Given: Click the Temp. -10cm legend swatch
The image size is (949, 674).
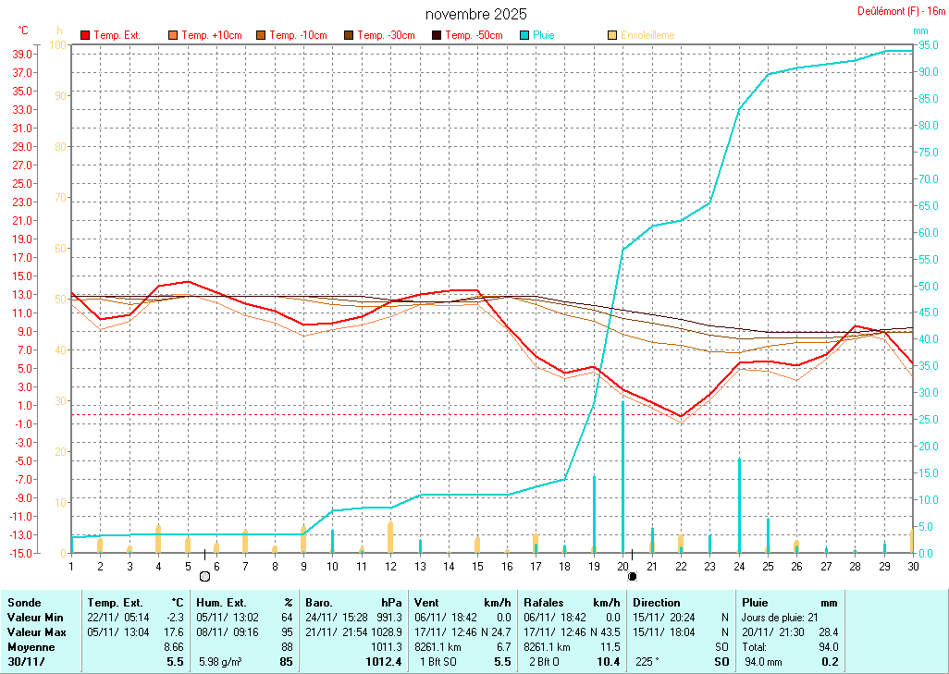Looking at the screenshot, I should click(x=261, y=35).
